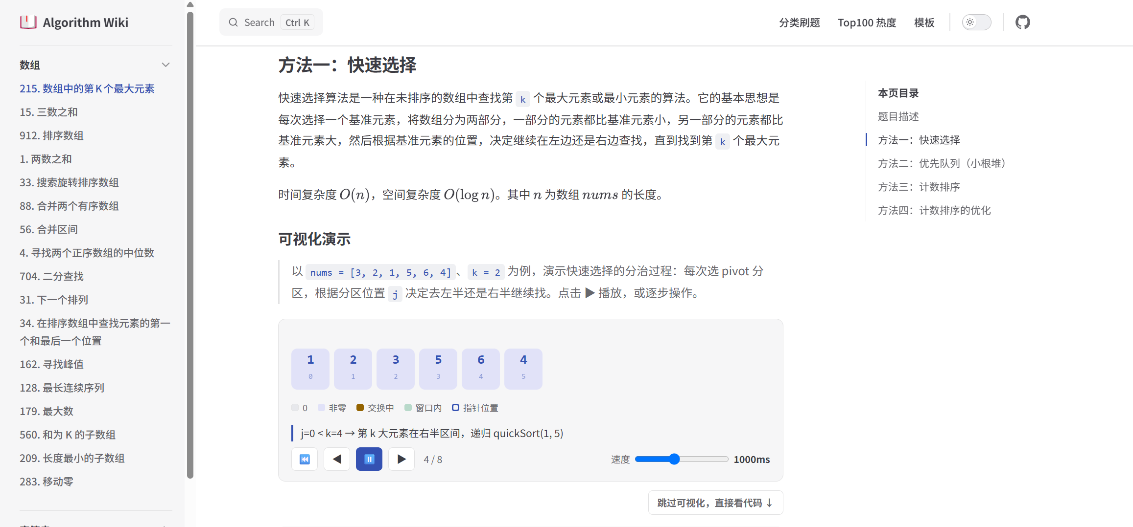Jump to 方法一：快速选择 in outline
Screen dimensions: 1133x527
click(919, 140)
